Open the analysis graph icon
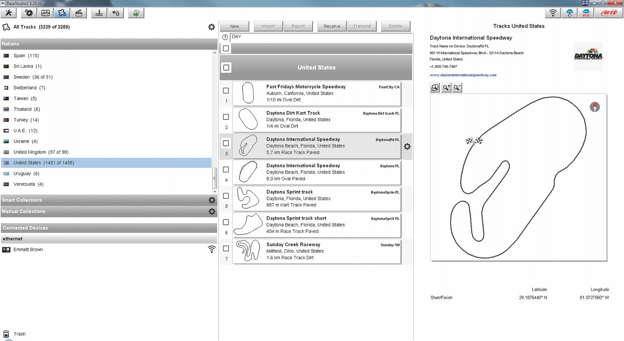Viewport: 624px width, 341px height. [x=45, y=13]
